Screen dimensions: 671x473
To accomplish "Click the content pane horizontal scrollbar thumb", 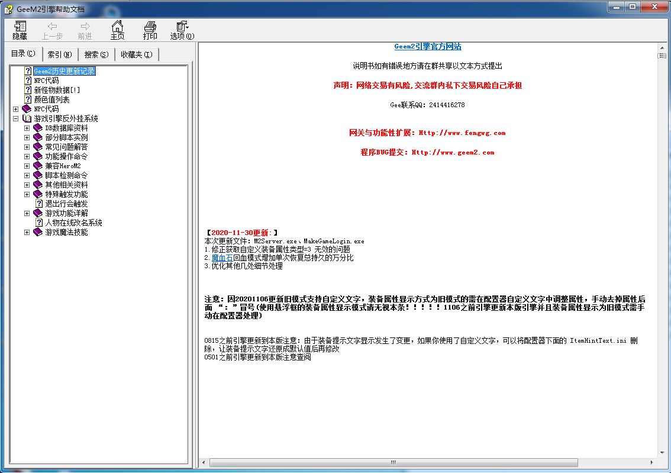I will coord(392,462).
